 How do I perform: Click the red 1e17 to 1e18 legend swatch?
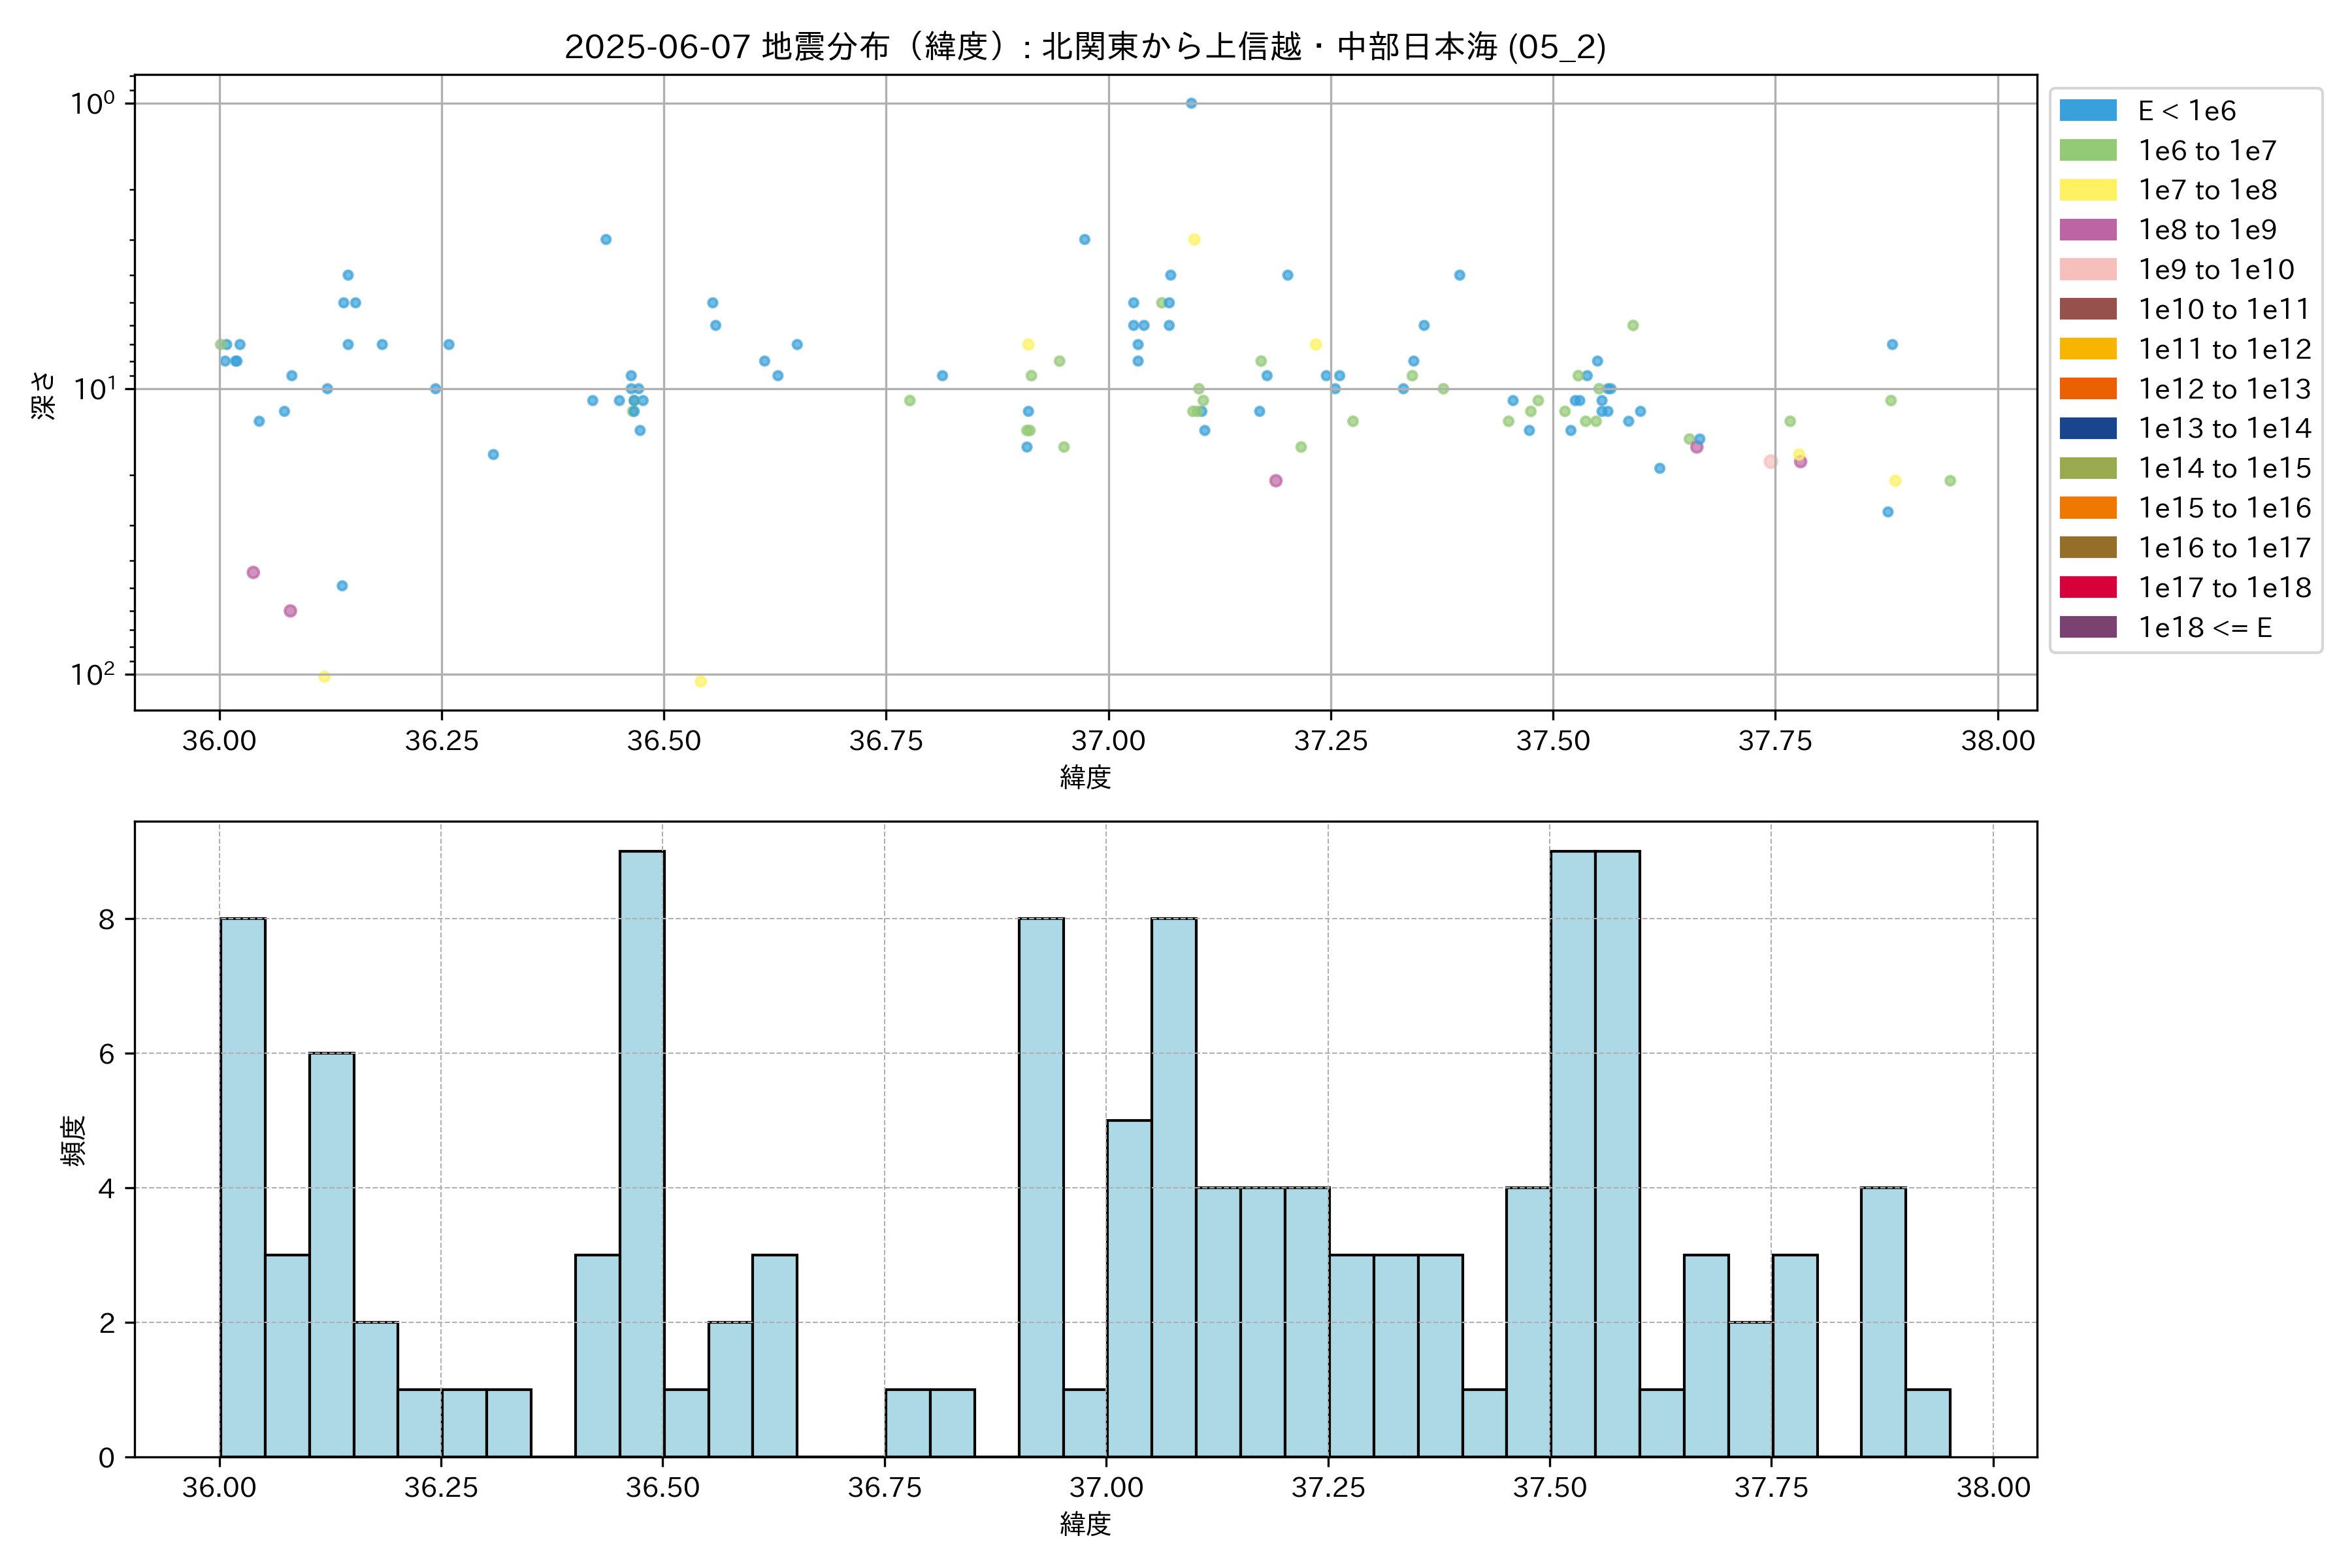coord(2087,587)
